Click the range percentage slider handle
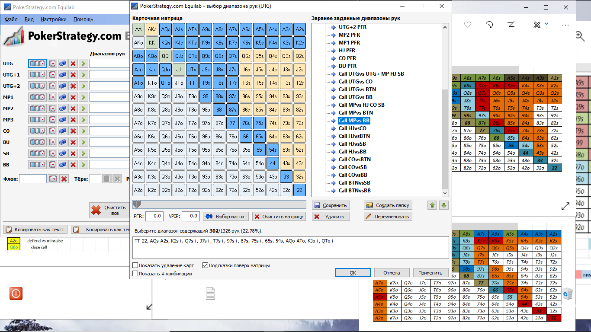 pyautogui.click(x=136, y=204)
